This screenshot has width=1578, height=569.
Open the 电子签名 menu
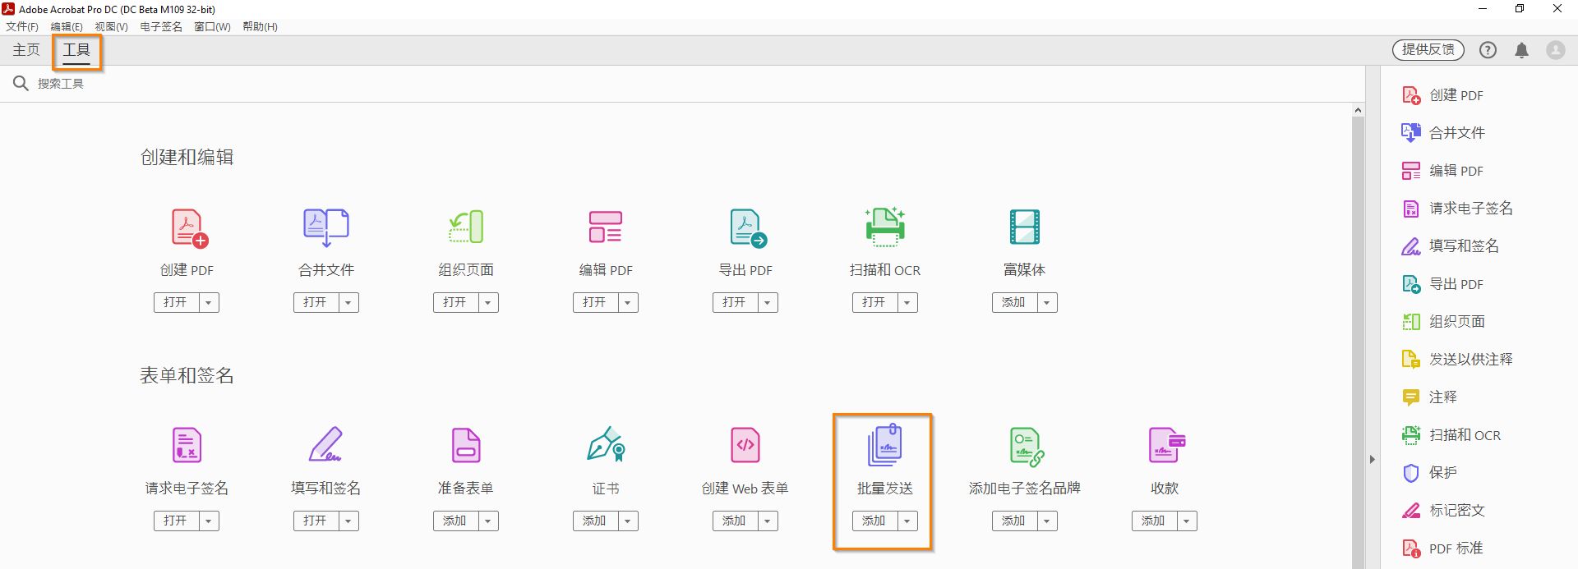161,27
